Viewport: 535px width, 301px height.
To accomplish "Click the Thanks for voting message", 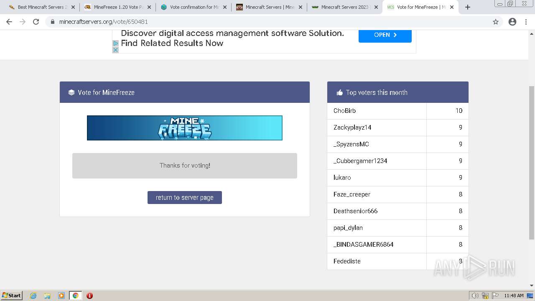I will 185,166.
